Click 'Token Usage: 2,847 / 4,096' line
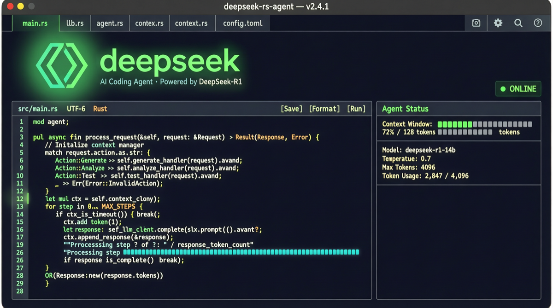Viewport: 553px width, 308px height. point(425,175)
